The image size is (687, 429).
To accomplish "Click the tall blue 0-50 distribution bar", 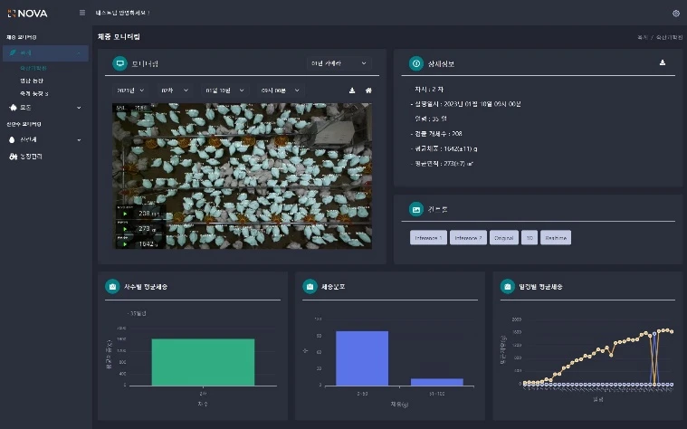I will (362, 358).
